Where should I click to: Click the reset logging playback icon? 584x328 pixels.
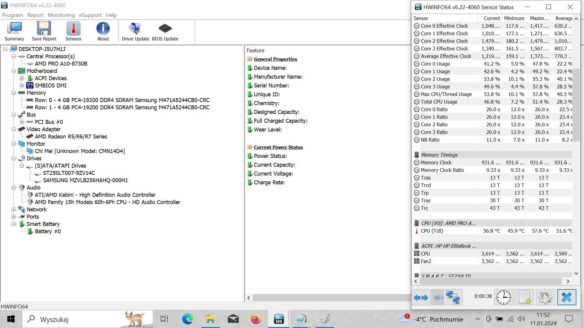pyautogui.click(x=421, y=297)
